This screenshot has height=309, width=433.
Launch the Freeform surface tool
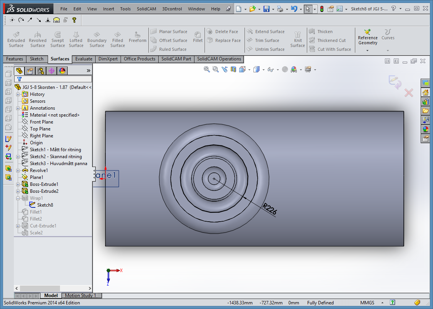click(138, 37)
